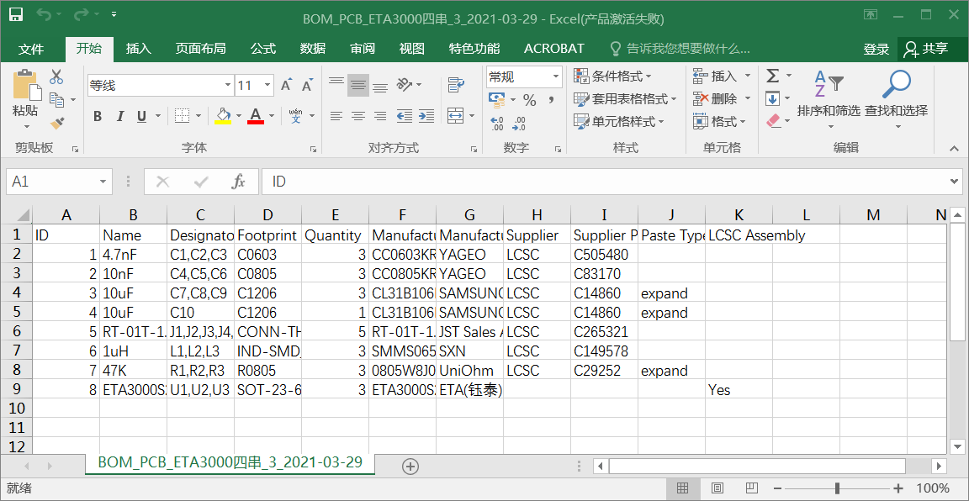Open Merge and Center dropdown arrow
Image resolution: width=969 pixels, height=501 pixels.
tap(472, 116)
